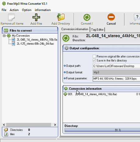Click the 001. 2L-048_14_stereo_44kHz_16b.flac conversion row

point(101,94)
